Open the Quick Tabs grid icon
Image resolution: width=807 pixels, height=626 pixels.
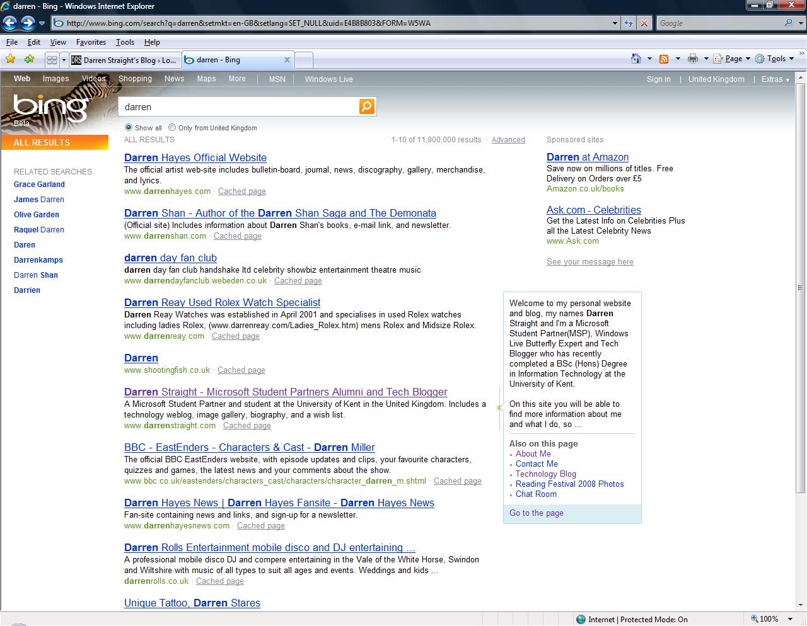pyautogui.click(x=52, y=60)
